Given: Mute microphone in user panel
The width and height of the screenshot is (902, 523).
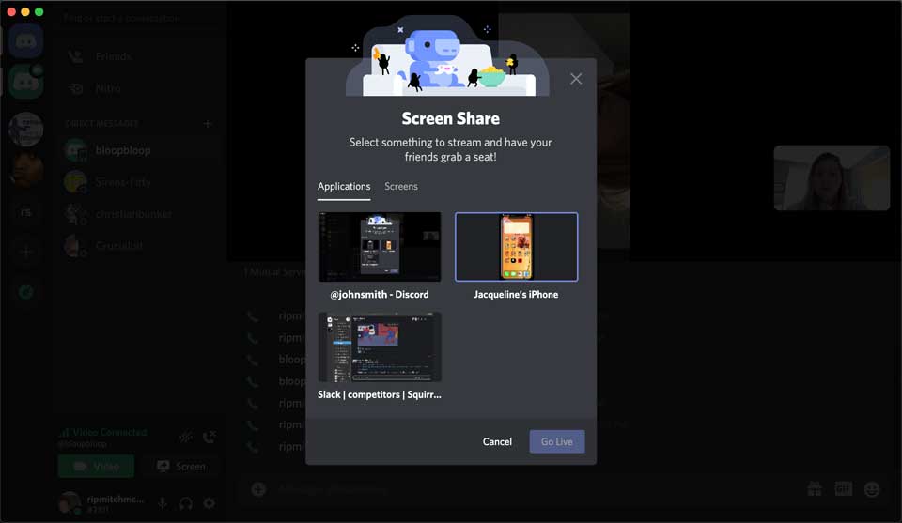Looking at the screenshot, I should pyautogui.click(x=163, y=503).
